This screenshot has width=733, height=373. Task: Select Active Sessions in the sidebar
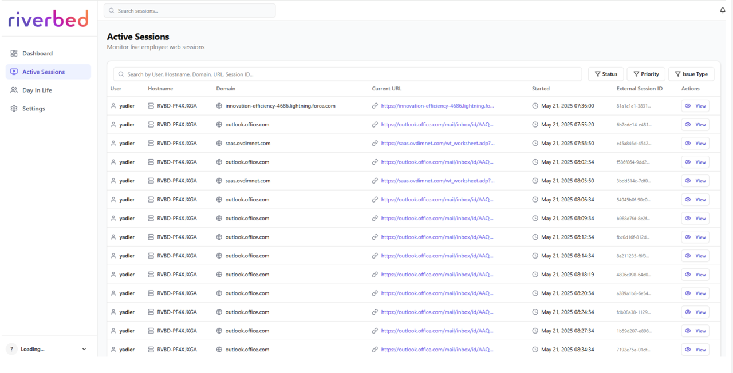pos(48,72)
